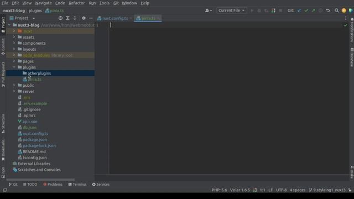Open the Tools menu
The width and height of the screenshot is (354, 199).
[105, 3]
